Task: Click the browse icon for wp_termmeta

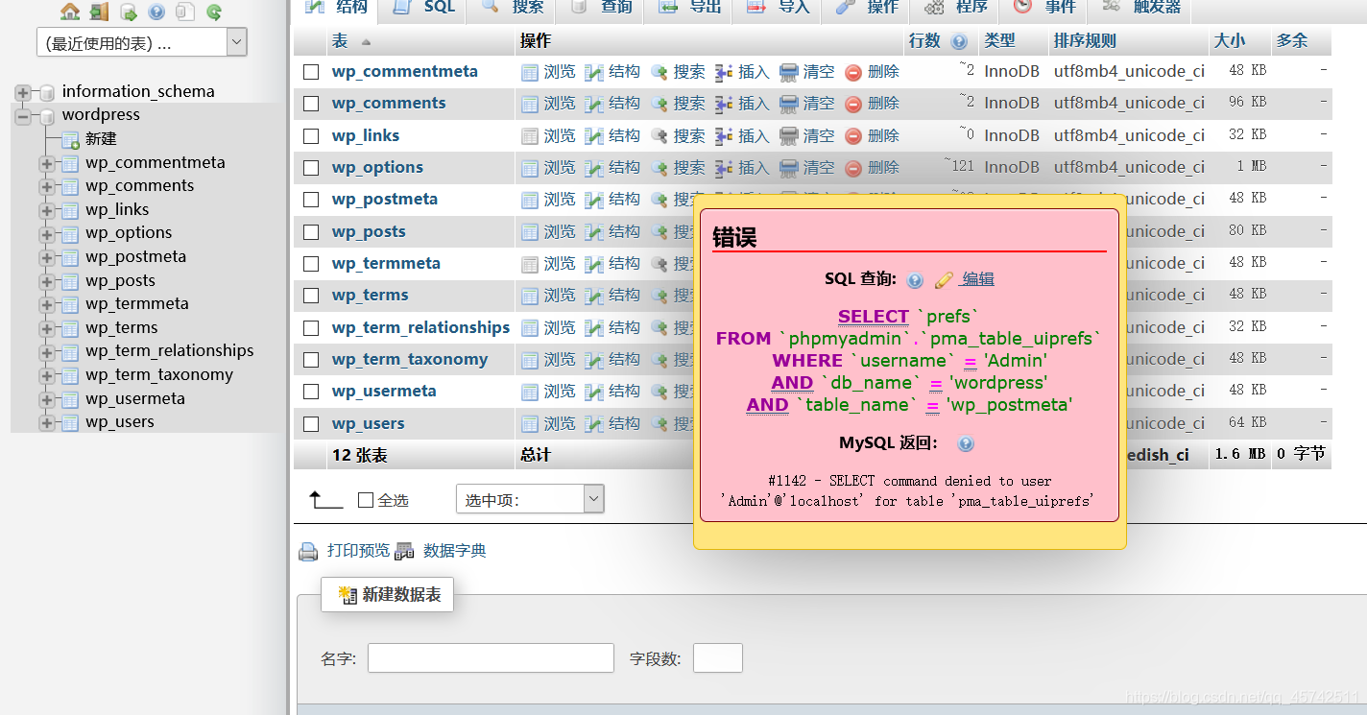Action: click(530, 264)
